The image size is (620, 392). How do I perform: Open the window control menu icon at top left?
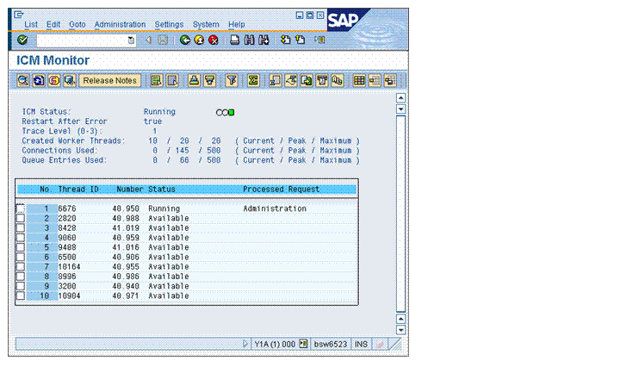[x=19, y=15]
